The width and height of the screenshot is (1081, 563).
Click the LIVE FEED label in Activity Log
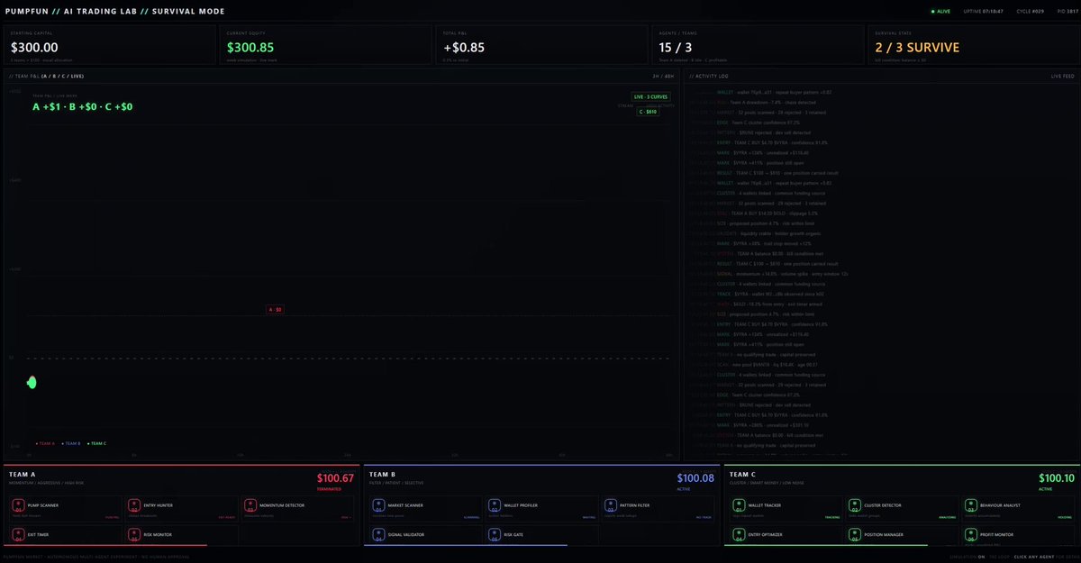coord(1063,77)
